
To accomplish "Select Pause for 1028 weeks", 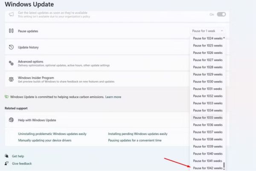I will [208, 67].
